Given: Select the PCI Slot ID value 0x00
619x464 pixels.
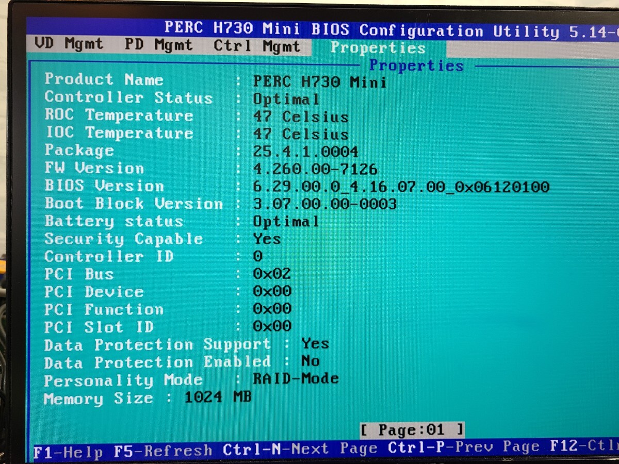Looking at the screenshot, I should coord(272,326).
